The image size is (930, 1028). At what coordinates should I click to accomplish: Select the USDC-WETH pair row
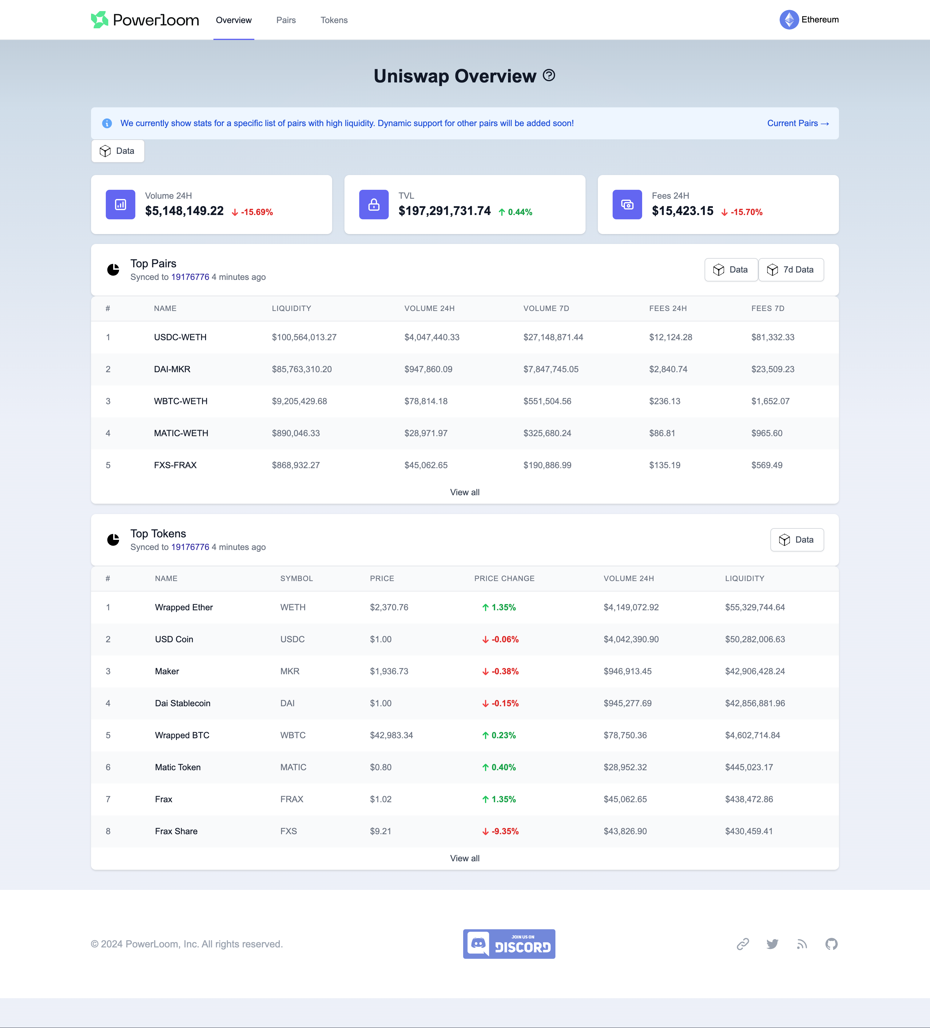point(464,337)
